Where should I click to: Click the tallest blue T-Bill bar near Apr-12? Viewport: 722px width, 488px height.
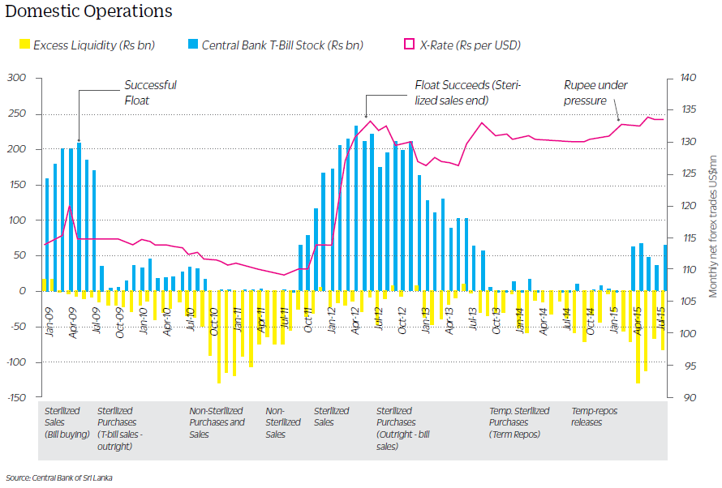[x=356, y=208]
